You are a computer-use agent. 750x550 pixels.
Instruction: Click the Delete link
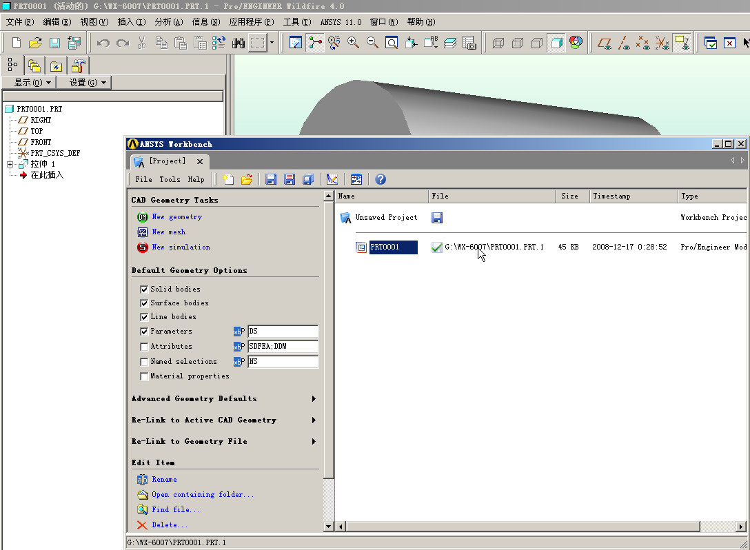coord(170,524)
